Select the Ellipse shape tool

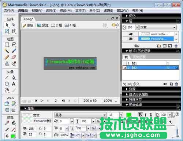[7, 84]
